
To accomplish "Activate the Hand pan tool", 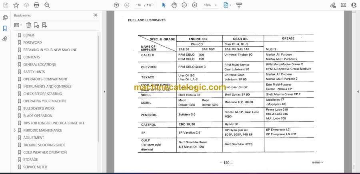I will coord(174,5).
